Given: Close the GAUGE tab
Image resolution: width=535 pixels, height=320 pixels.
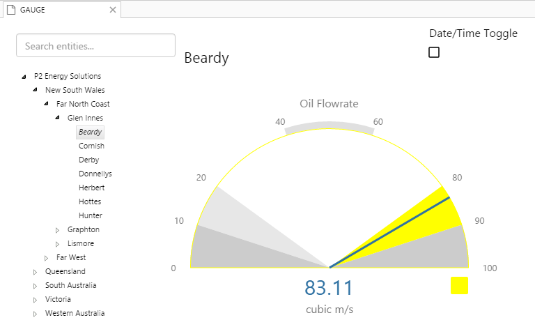Looking at the screenshot, I should tap(114, 10).
